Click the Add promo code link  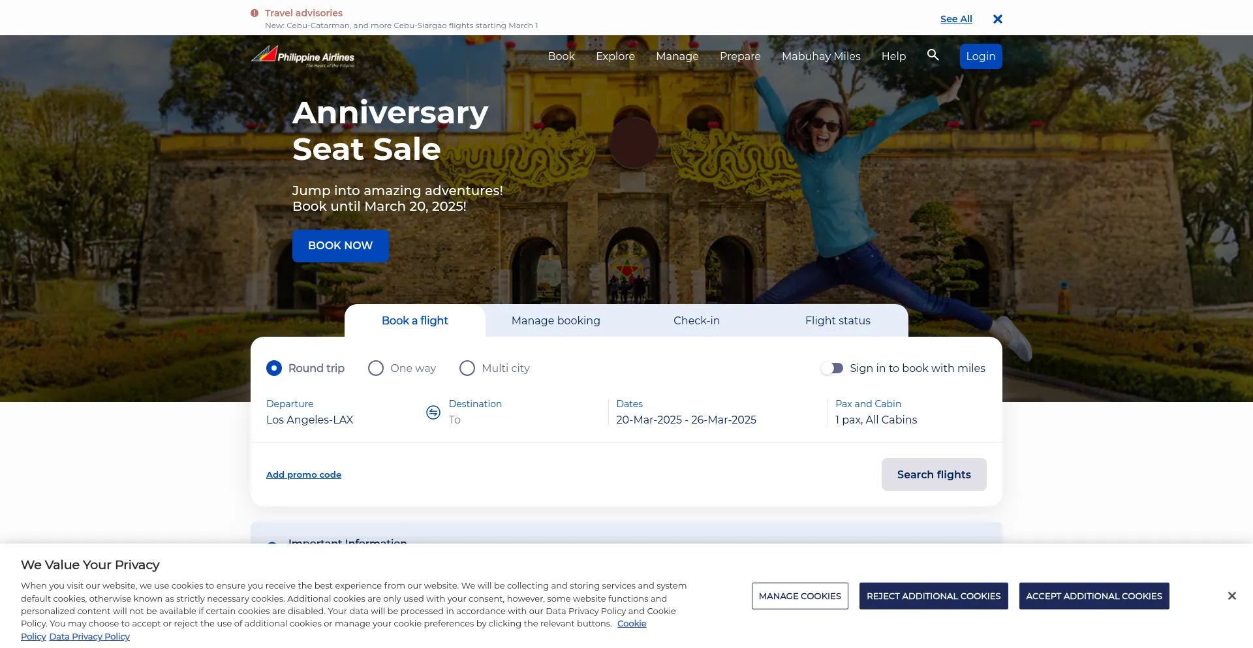[303, 474]
